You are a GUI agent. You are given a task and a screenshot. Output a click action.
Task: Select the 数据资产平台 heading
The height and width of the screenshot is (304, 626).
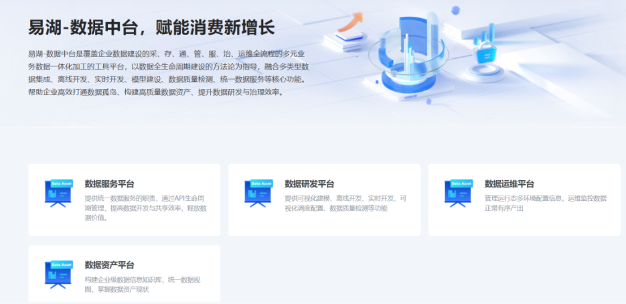pyautogui.click(x=109, y=265)
